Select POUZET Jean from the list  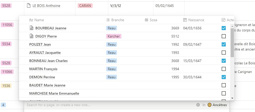pos(40,44)
